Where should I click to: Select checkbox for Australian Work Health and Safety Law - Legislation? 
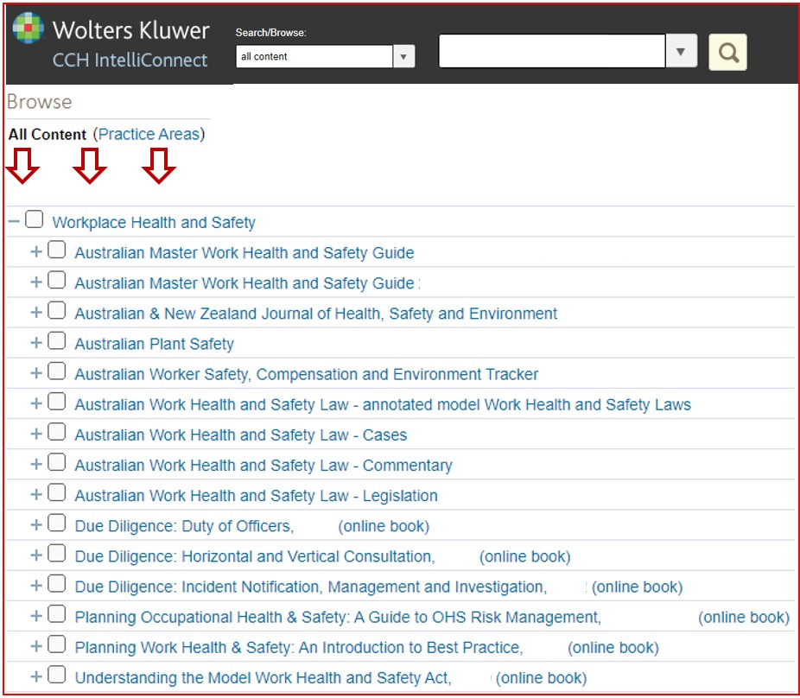pos(56,494)
